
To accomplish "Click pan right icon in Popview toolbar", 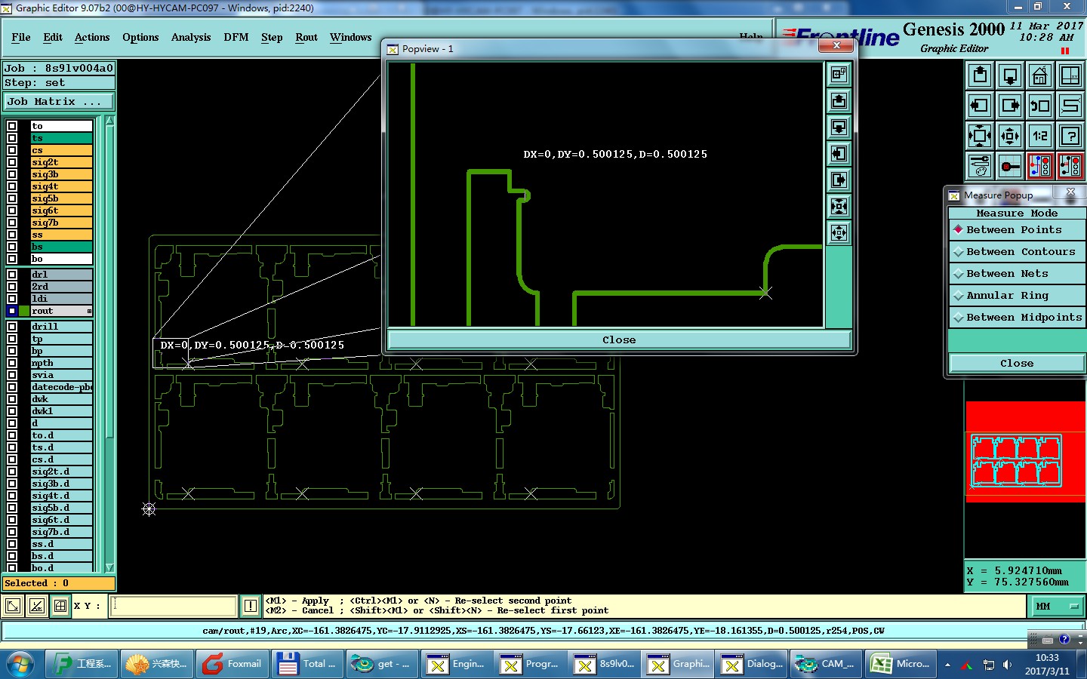I will click(x=839, y=180).
